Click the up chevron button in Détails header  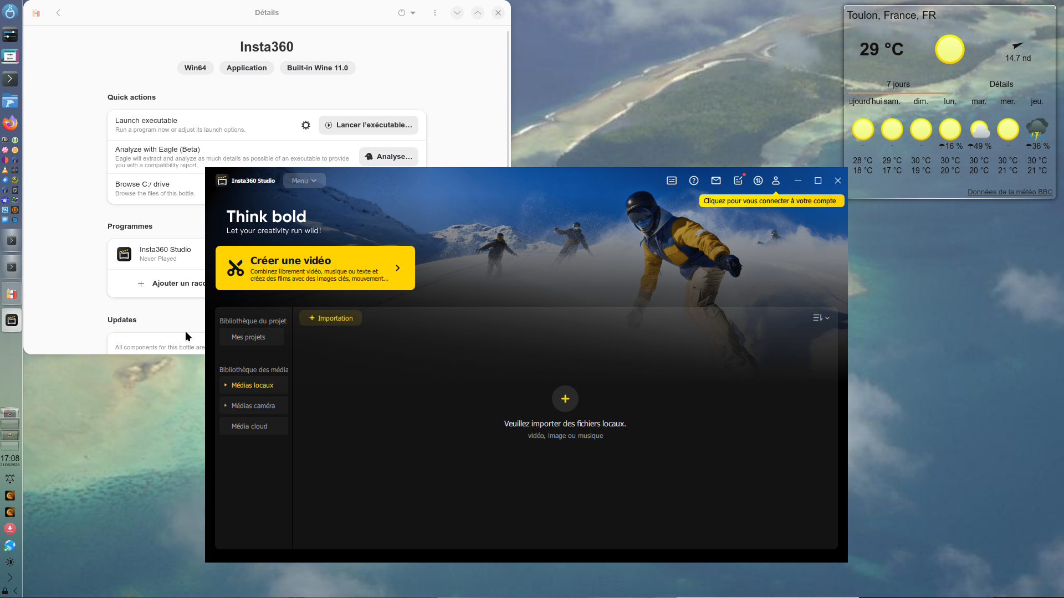tap(478, 13)
